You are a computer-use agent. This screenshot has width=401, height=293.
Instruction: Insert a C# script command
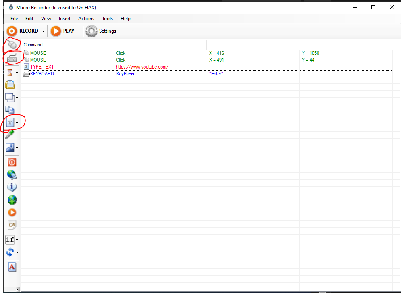[x=12, y=225]
